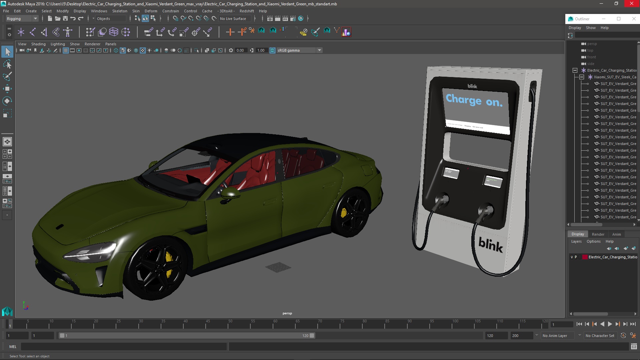Choose the Move tool in toolbox
The image size is (640, 360).
[x=7, y=89]
